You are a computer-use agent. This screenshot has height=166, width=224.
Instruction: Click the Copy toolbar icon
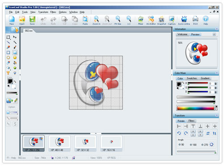point(75,20)
